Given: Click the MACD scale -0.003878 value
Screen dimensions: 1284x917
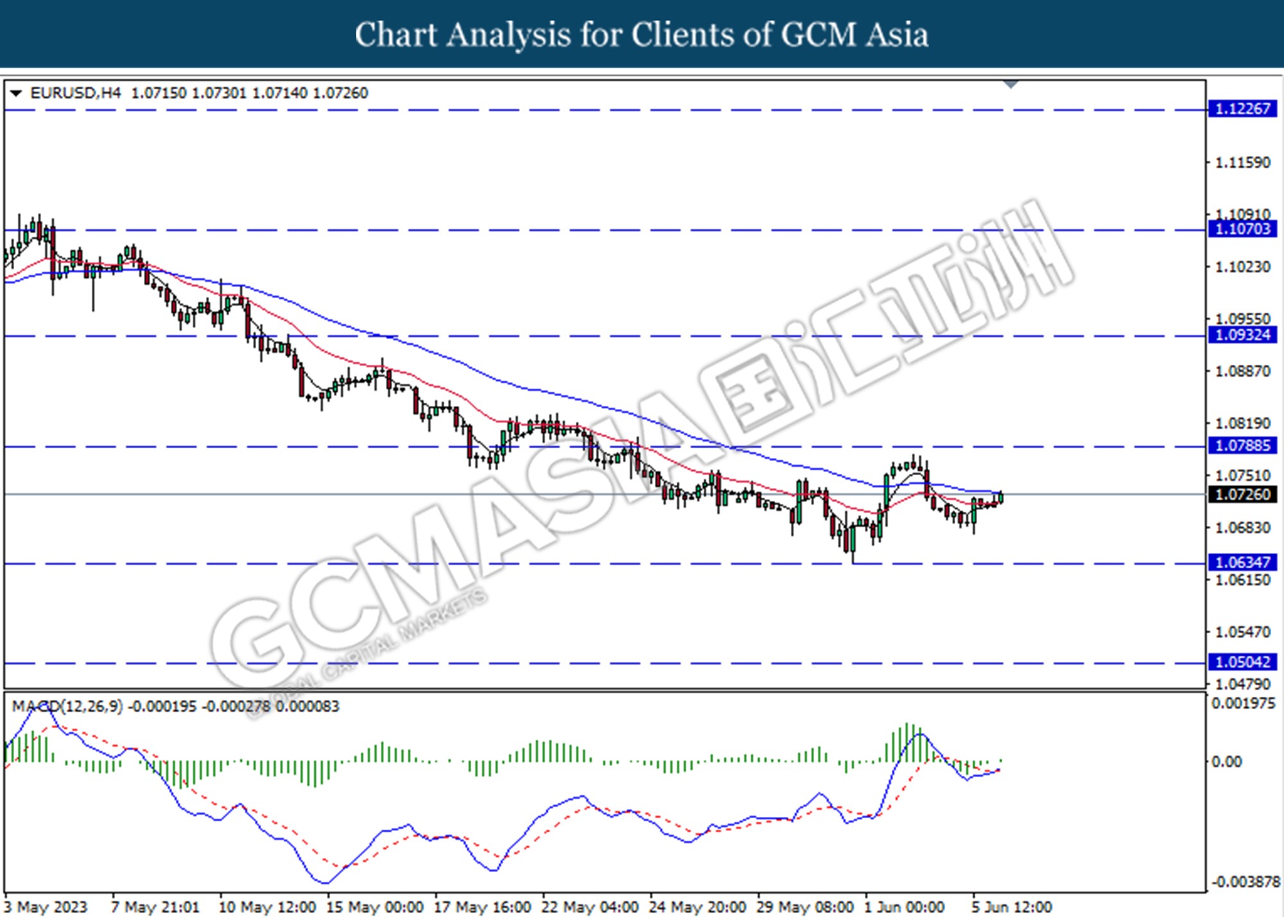Looking at the screenshot, I should click(x=1245, y=882).
